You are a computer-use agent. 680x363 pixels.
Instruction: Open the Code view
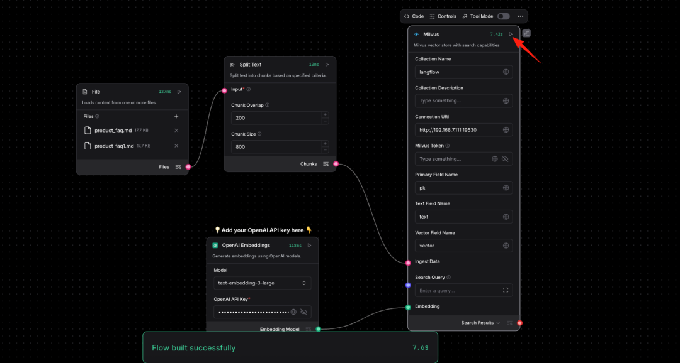414,16
